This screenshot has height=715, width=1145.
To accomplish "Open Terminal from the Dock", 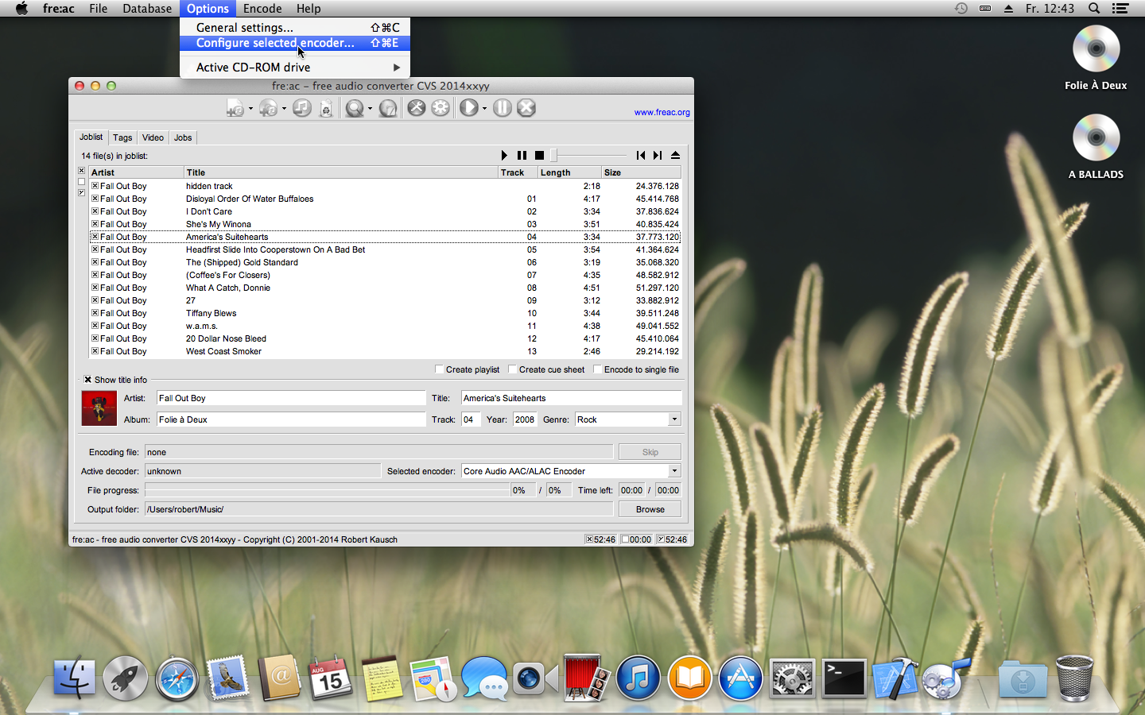I will (x=844, y=678).
